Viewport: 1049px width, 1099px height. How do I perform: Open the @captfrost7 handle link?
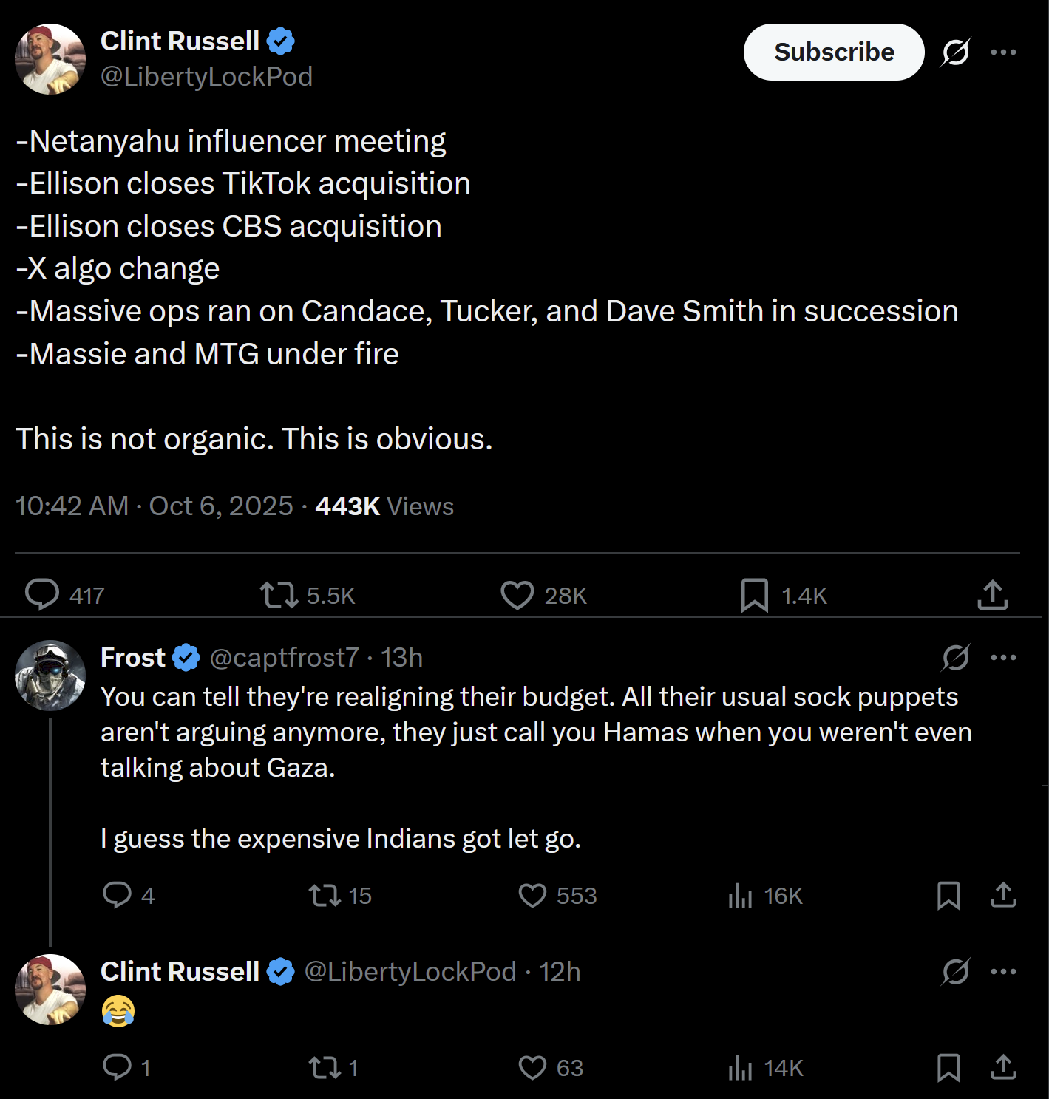pyautogui.click(x=284, y=657)
